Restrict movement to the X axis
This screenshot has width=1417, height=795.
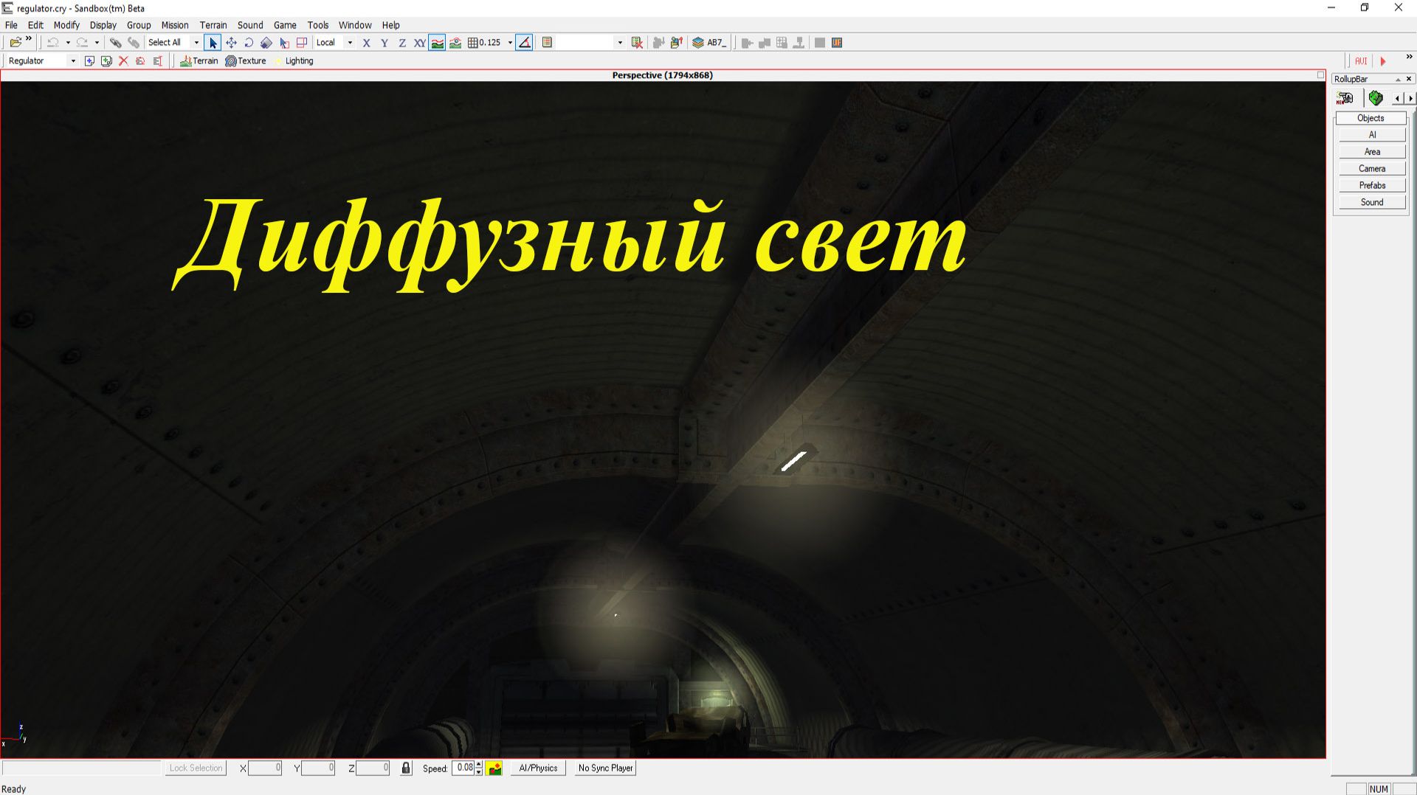pyautogui.click(x=366, y=42)
